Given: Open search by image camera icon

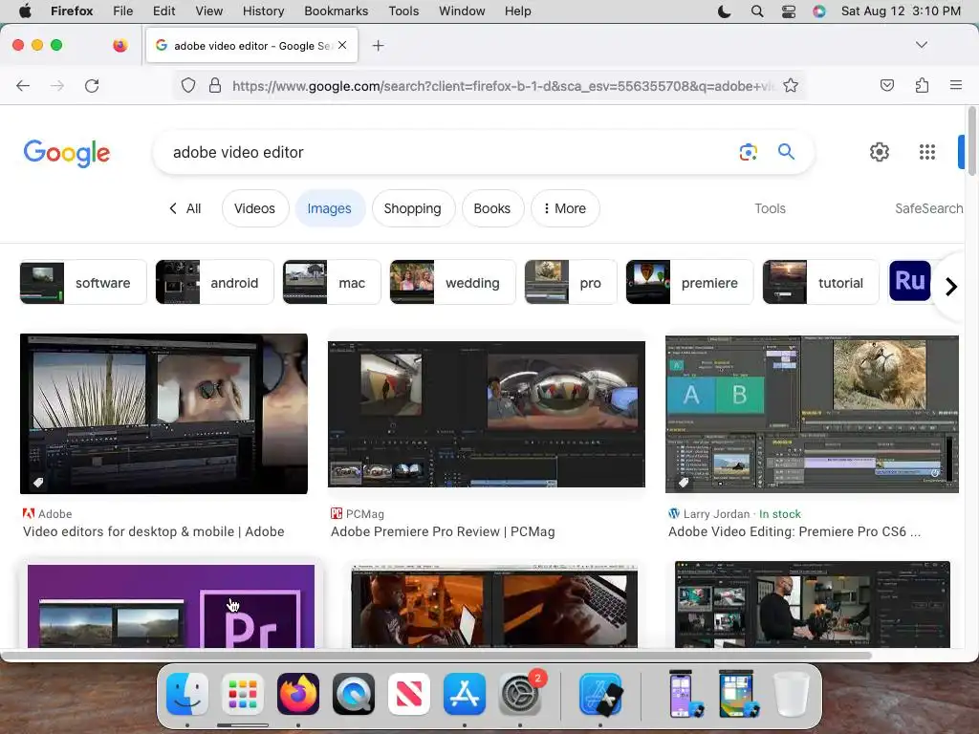Looking at the screenshot, I should click(x=748, y=152).
